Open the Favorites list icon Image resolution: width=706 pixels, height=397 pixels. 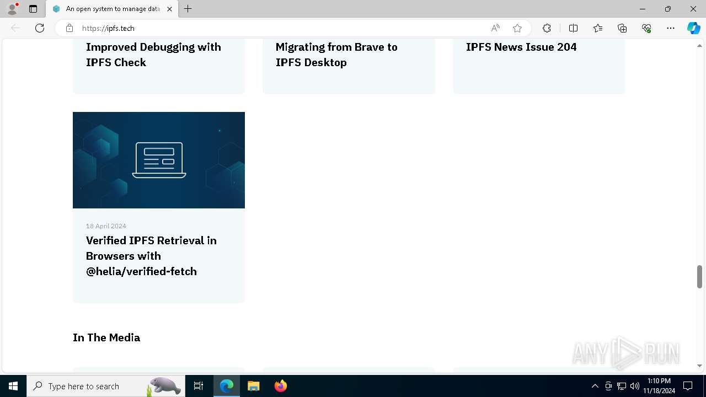[598, 28]
